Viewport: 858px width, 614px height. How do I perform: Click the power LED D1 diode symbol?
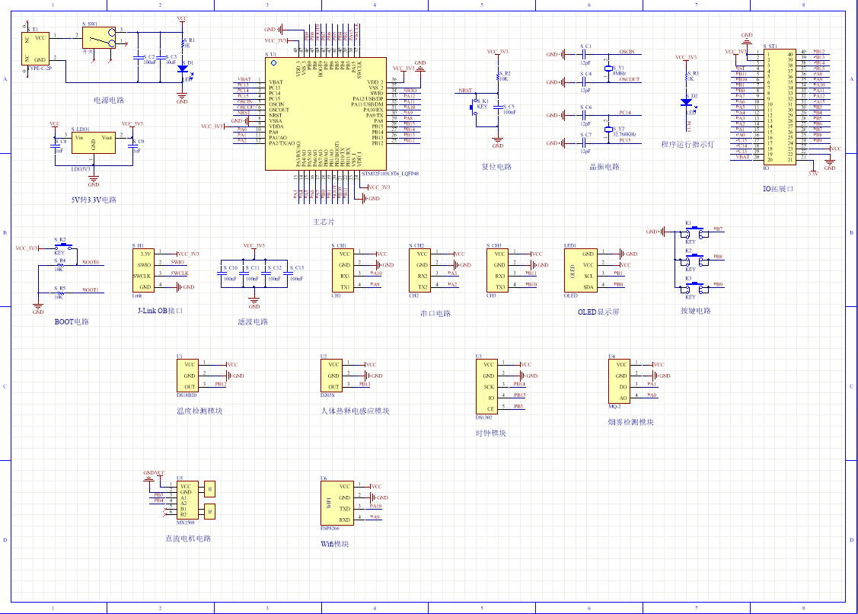pyautogui.click(x=182, y=69)
